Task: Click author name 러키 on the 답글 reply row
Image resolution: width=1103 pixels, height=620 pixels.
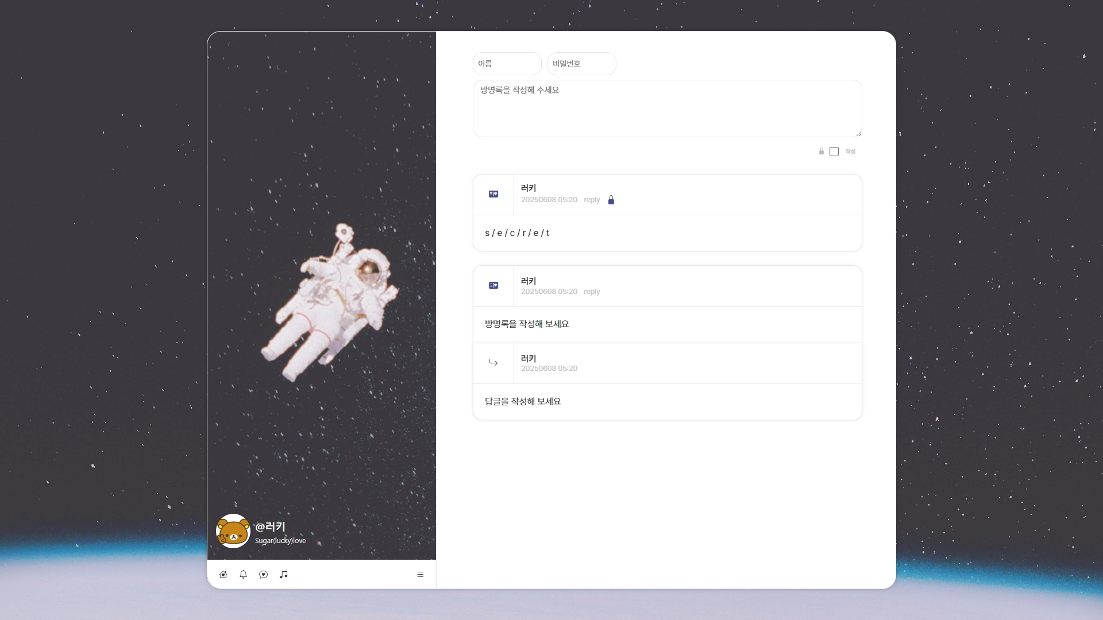Action: pyautogui.click(x=529, y=358)
